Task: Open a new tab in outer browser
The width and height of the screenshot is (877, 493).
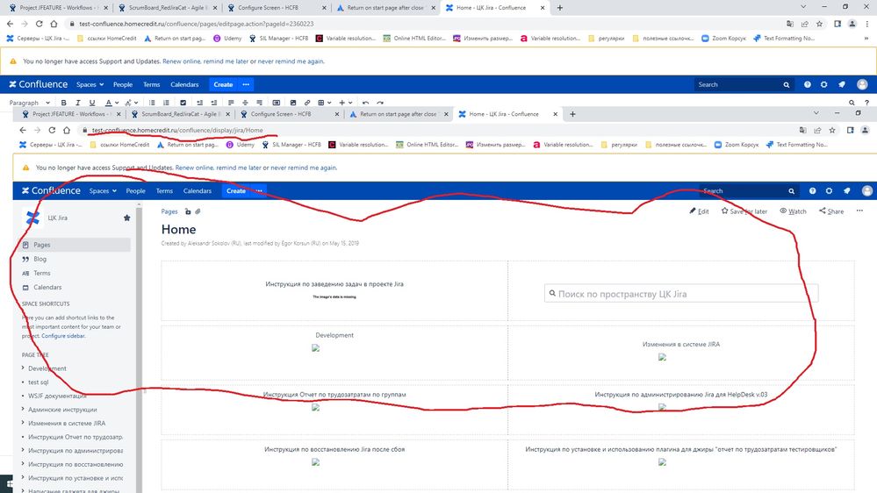Action: point(560,8)
